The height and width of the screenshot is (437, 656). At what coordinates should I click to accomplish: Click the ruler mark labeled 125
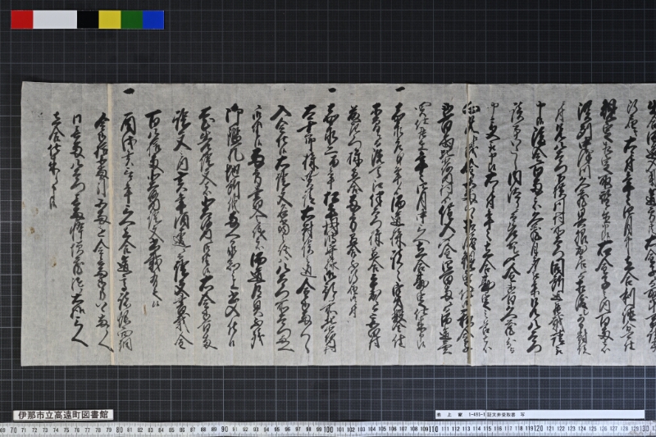(592, 429)
